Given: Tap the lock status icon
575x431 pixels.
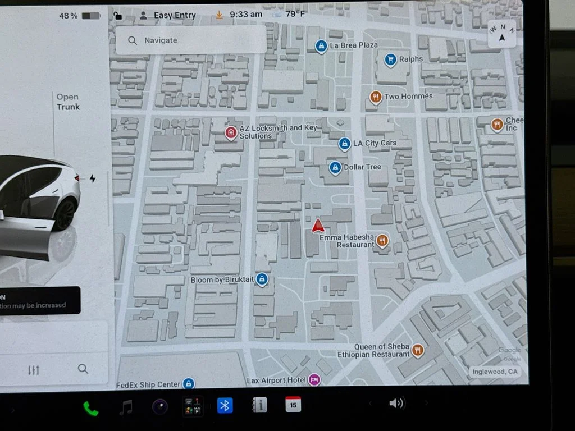Looking at the screenshot, I should [x=117, y=16].
